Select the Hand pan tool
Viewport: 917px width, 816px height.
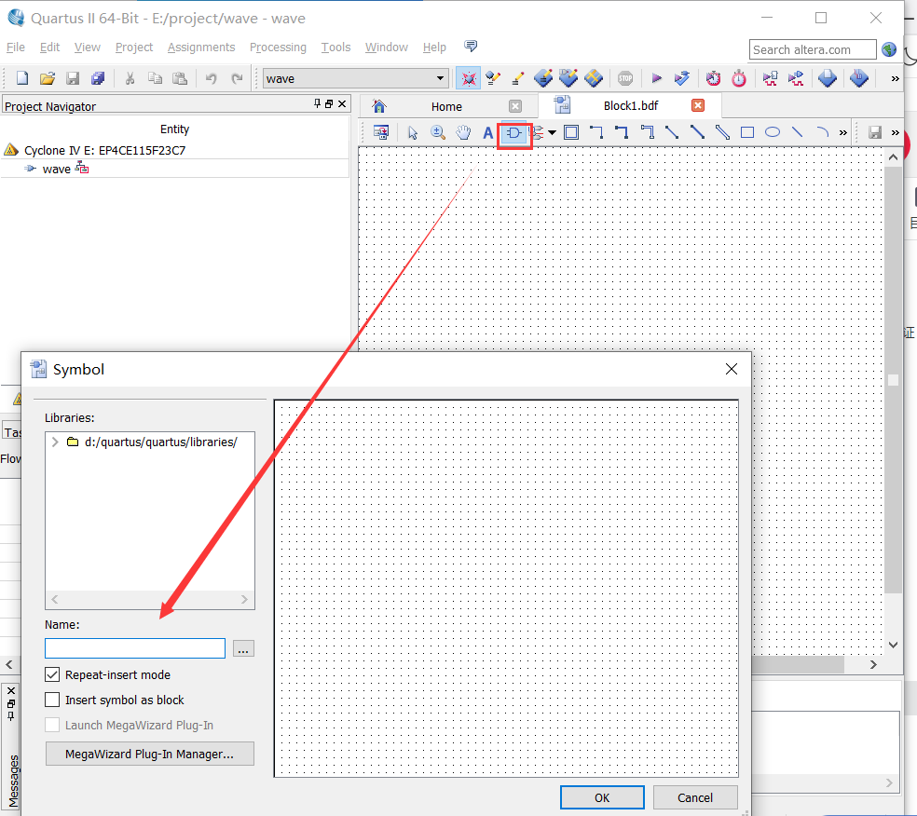click(463, 132)
